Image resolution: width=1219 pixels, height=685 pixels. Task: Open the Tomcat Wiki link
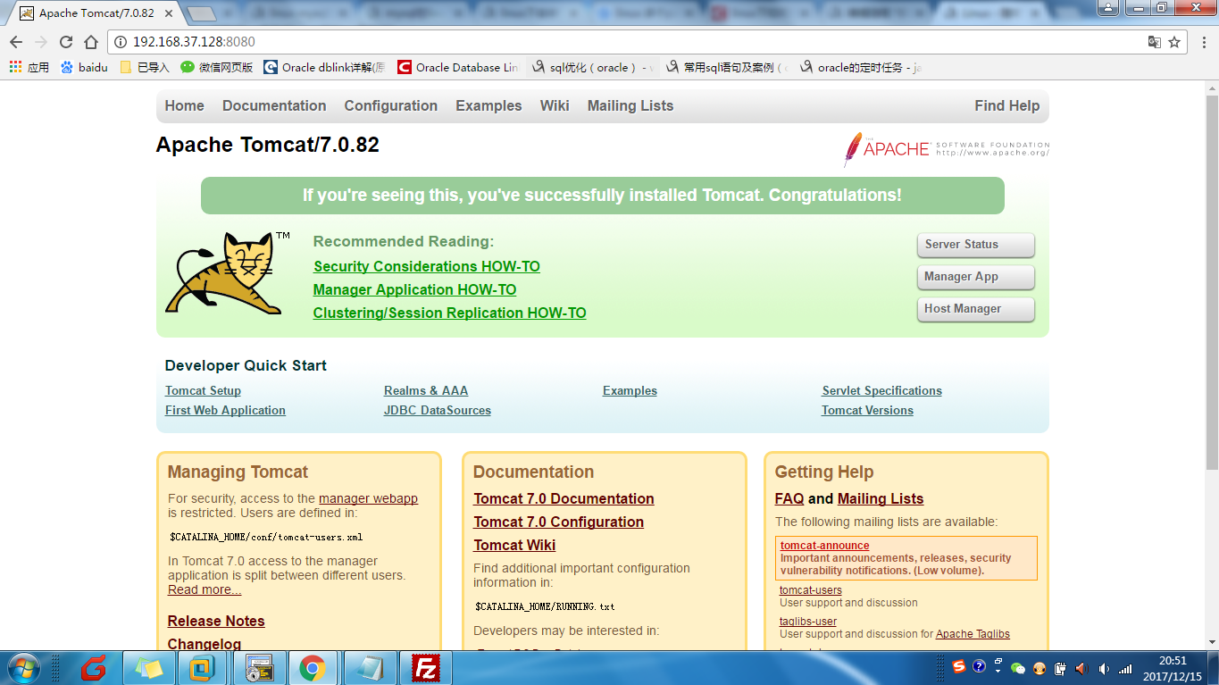pyautogui.click(x=514, y=545)
